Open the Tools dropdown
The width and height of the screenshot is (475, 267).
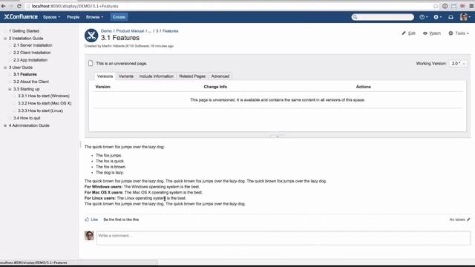click(x=459, y=33)
